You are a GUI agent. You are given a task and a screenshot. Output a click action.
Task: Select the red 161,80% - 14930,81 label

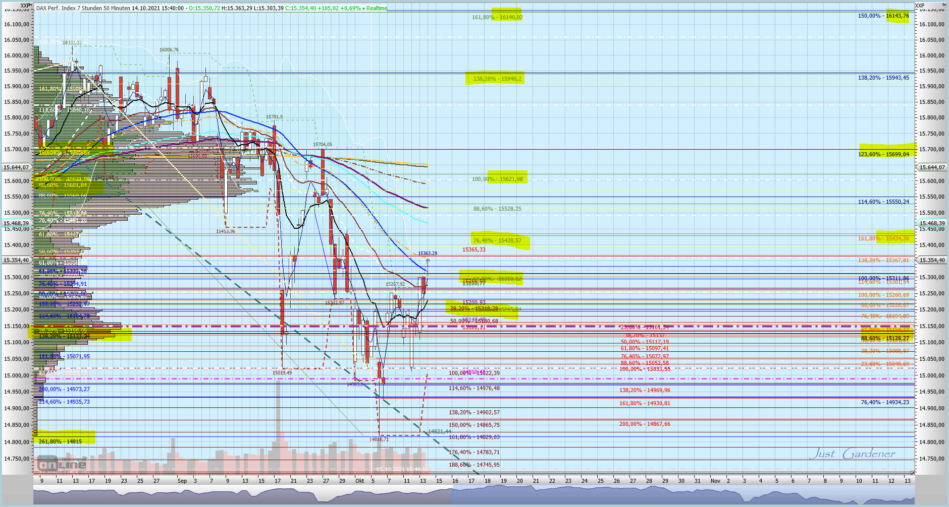pos(645,403)
